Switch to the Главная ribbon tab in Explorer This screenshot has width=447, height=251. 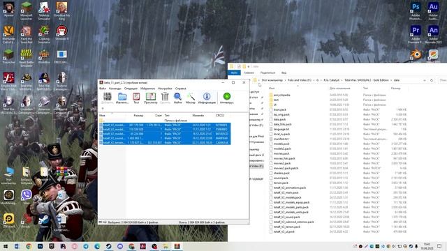(249, 73)
